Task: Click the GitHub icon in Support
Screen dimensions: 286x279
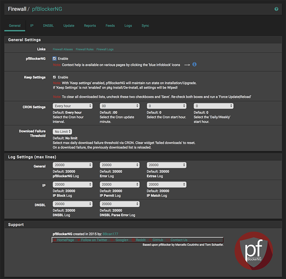Action: 150,240
